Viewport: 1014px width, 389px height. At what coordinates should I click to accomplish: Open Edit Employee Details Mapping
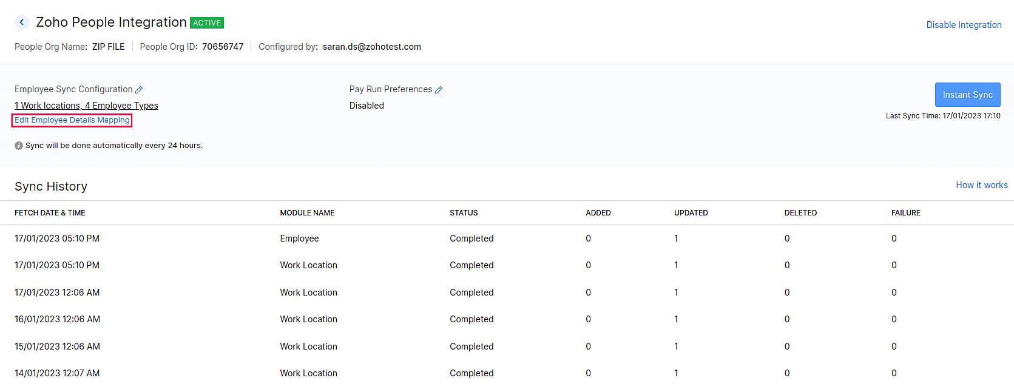pyautogui.click(x=72, y=120)
